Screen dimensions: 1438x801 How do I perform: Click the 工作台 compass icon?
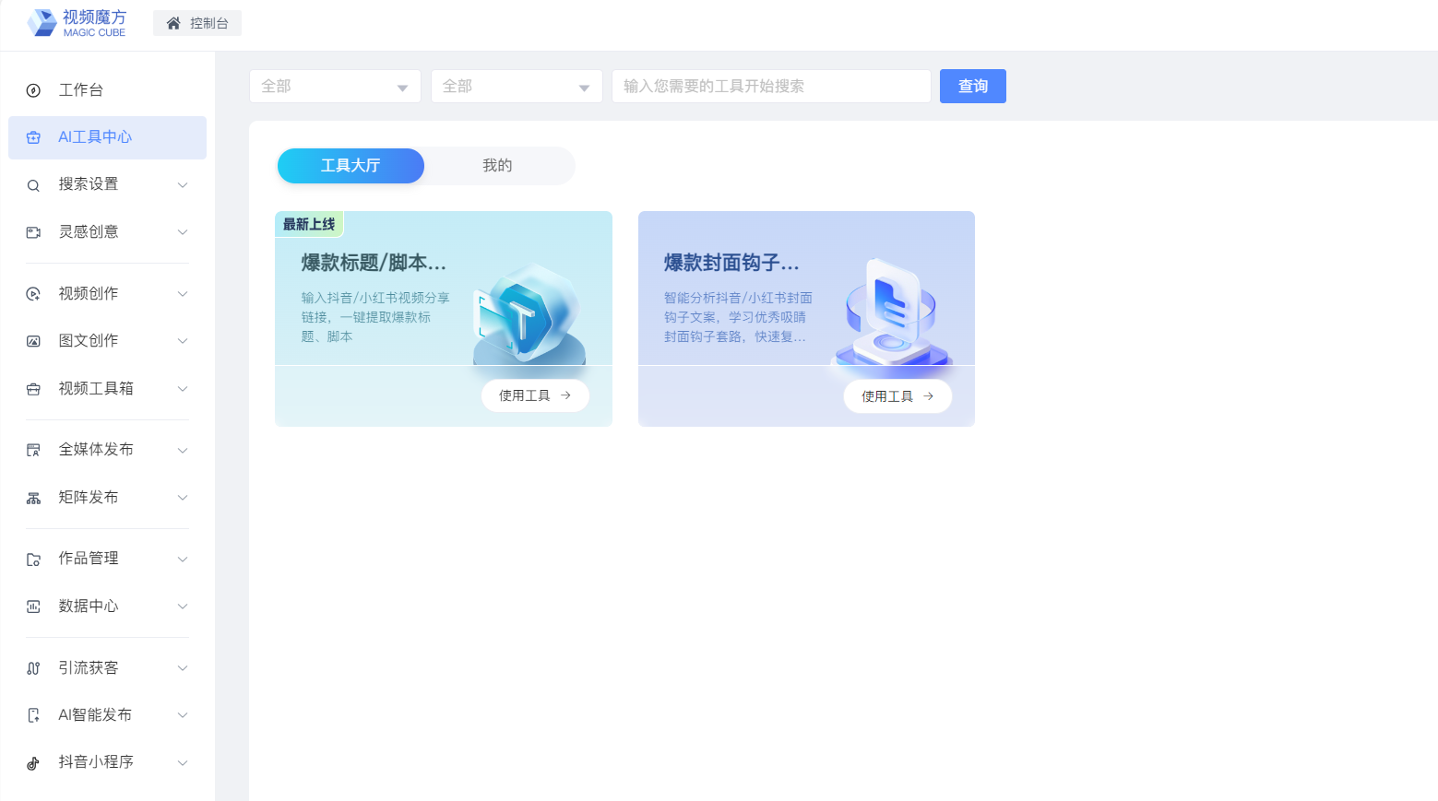[33, 90]
